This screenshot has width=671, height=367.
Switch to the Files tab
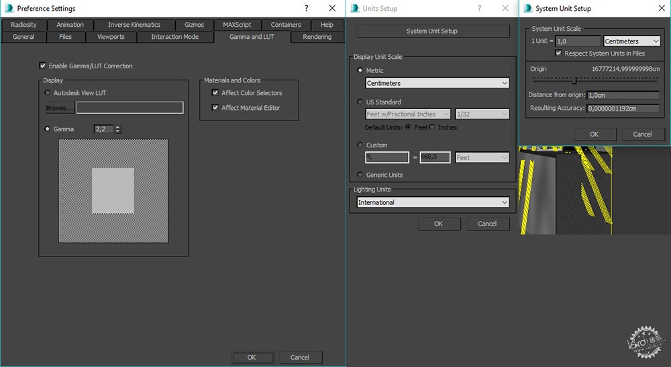coord(66,37)
